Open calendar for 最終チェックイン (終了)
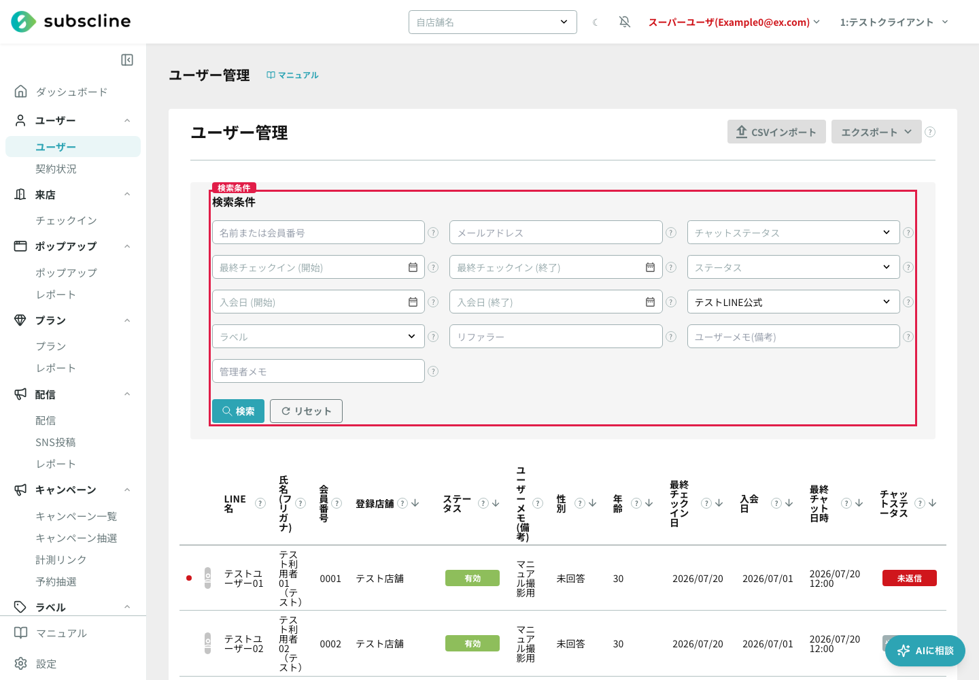 (650, 267)
